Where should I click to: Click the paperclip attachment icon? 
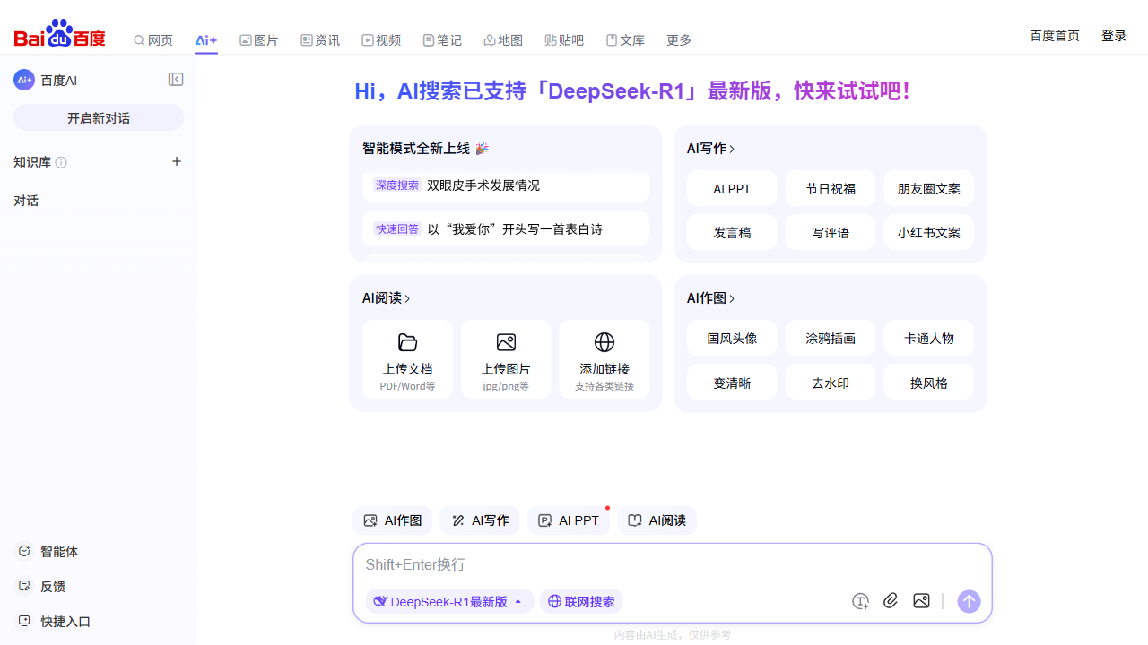[x=891, y=601]
